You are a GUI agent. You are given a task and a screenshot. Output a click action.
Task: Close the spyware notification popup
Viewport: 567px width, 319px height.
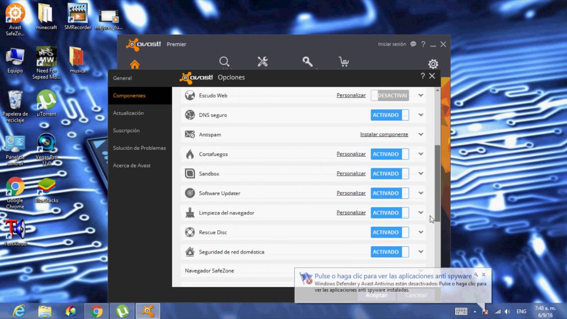pyautogui.click(x=483, y=275)
